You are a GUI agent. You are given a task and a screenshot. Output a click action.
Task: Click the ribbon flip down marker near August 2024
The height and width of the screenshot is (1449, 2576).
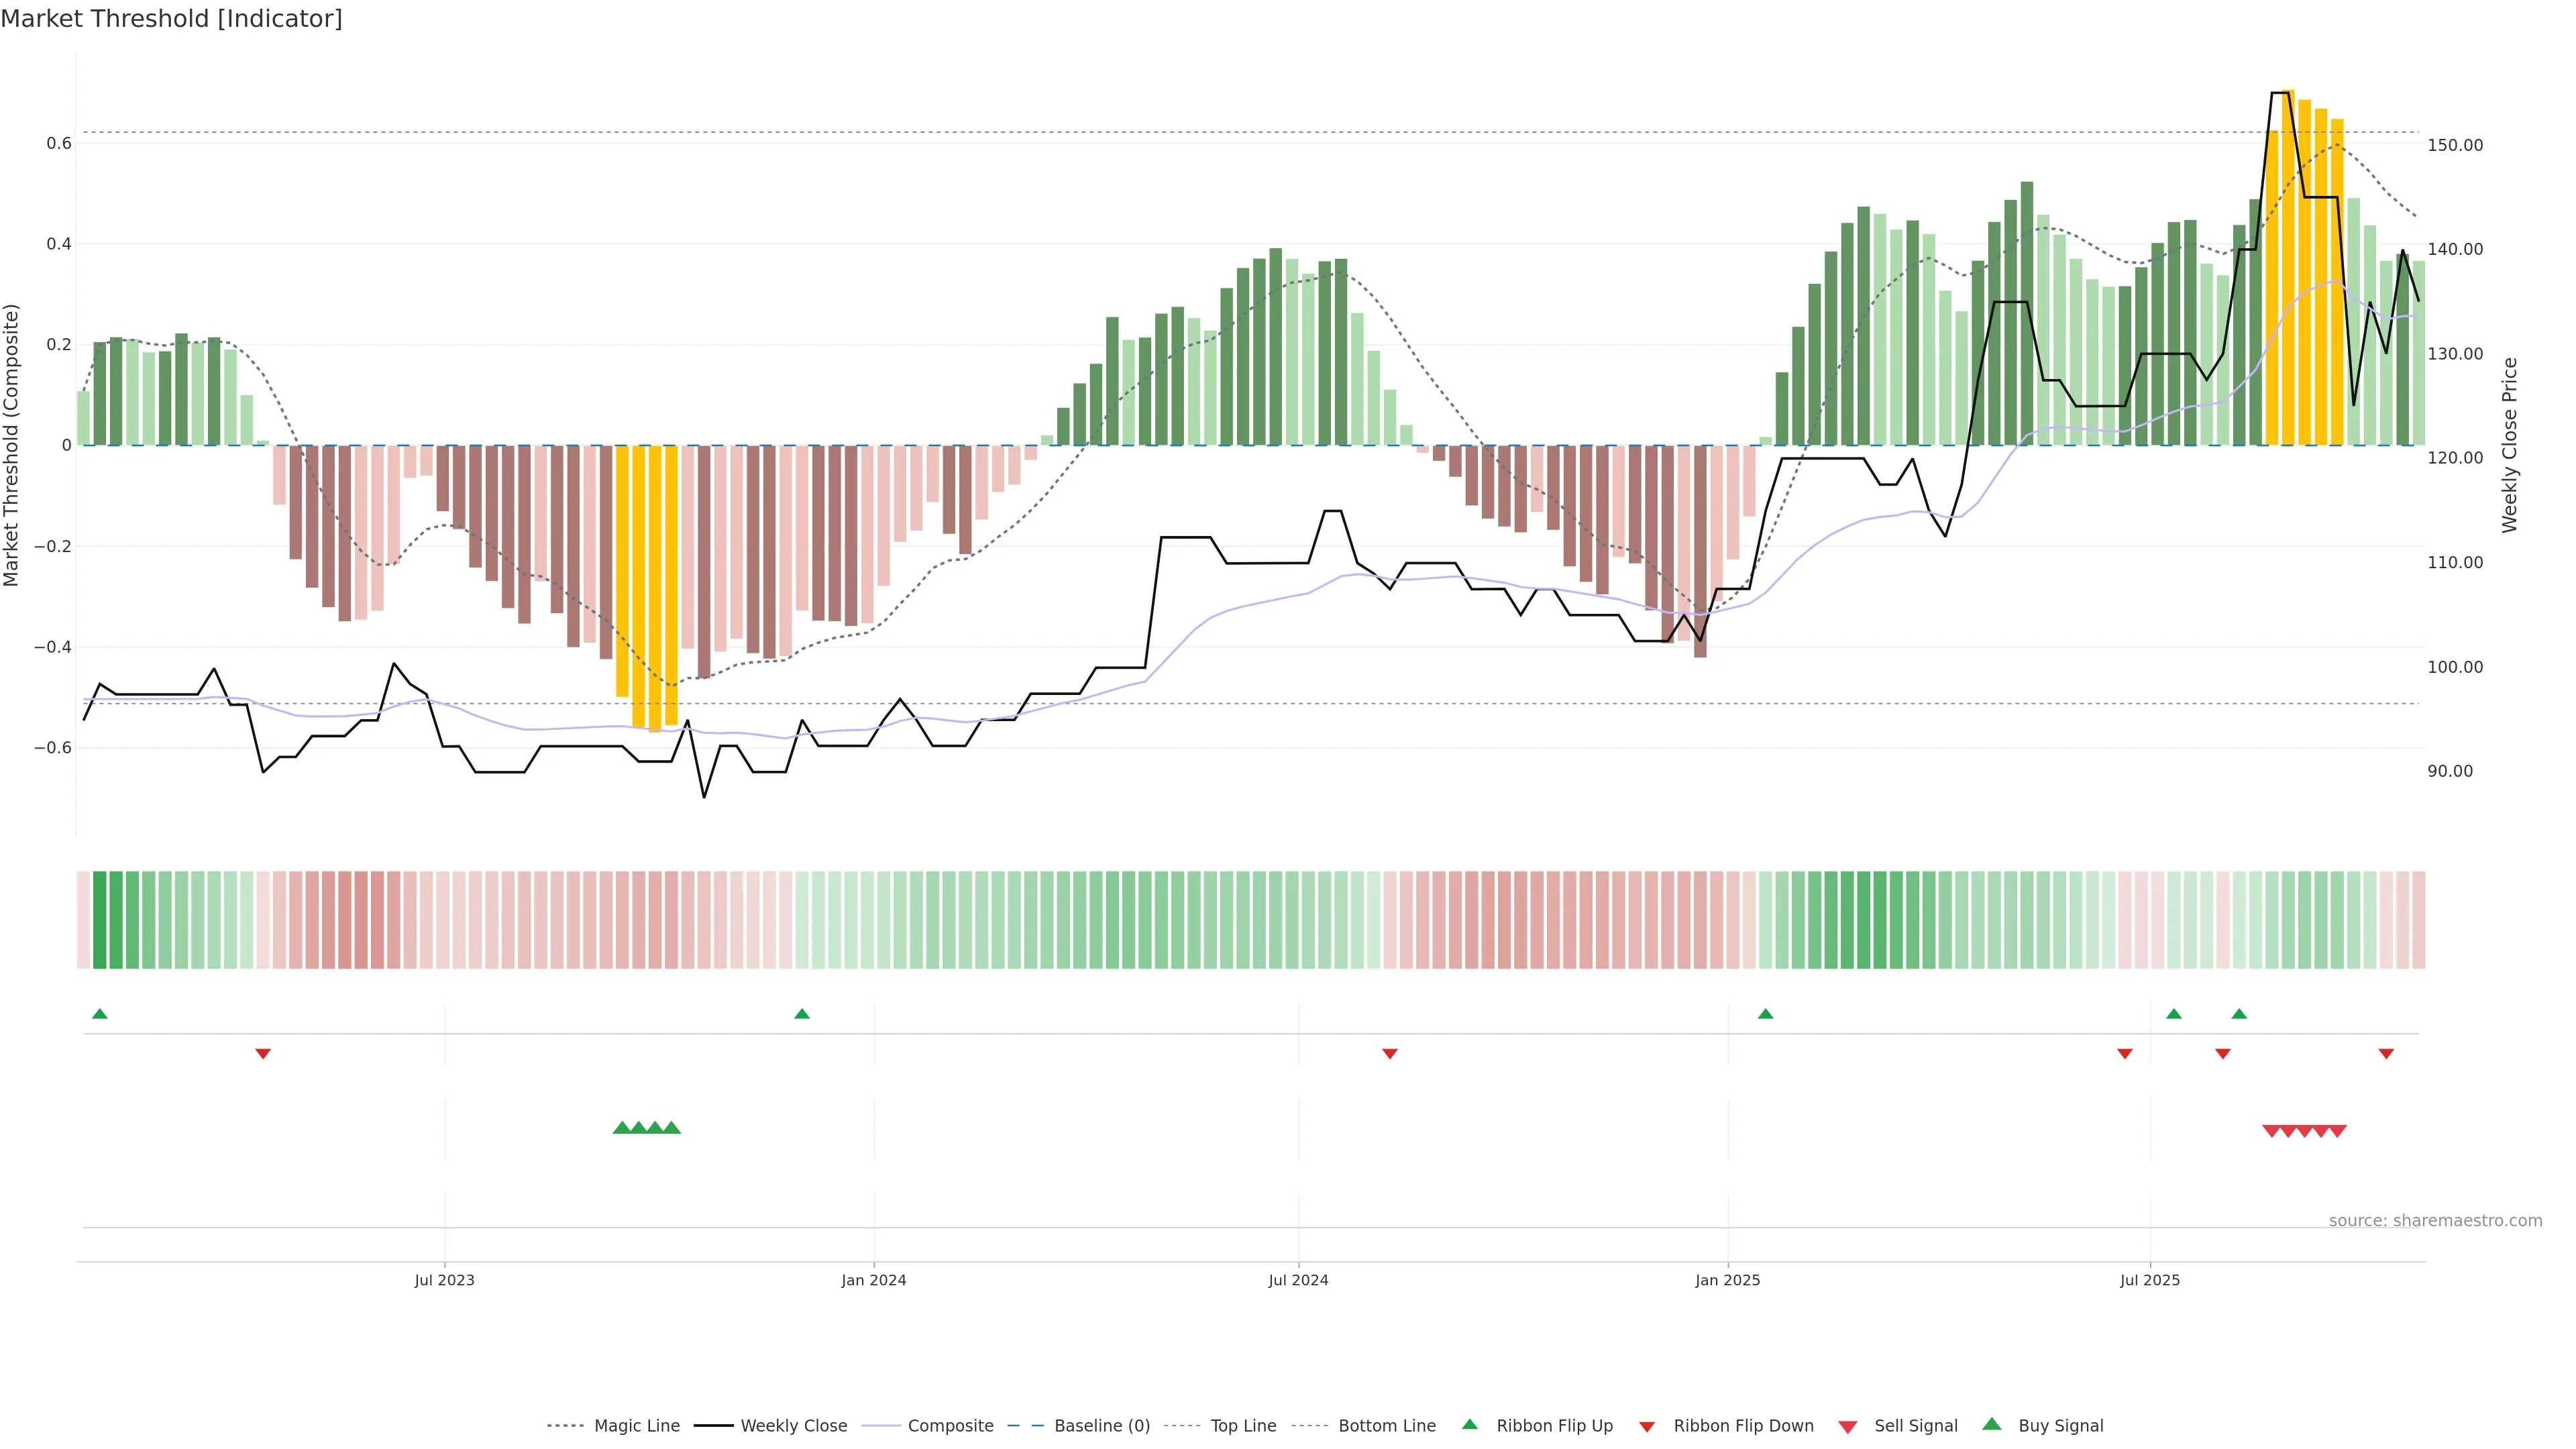tap(1389, 1053)
